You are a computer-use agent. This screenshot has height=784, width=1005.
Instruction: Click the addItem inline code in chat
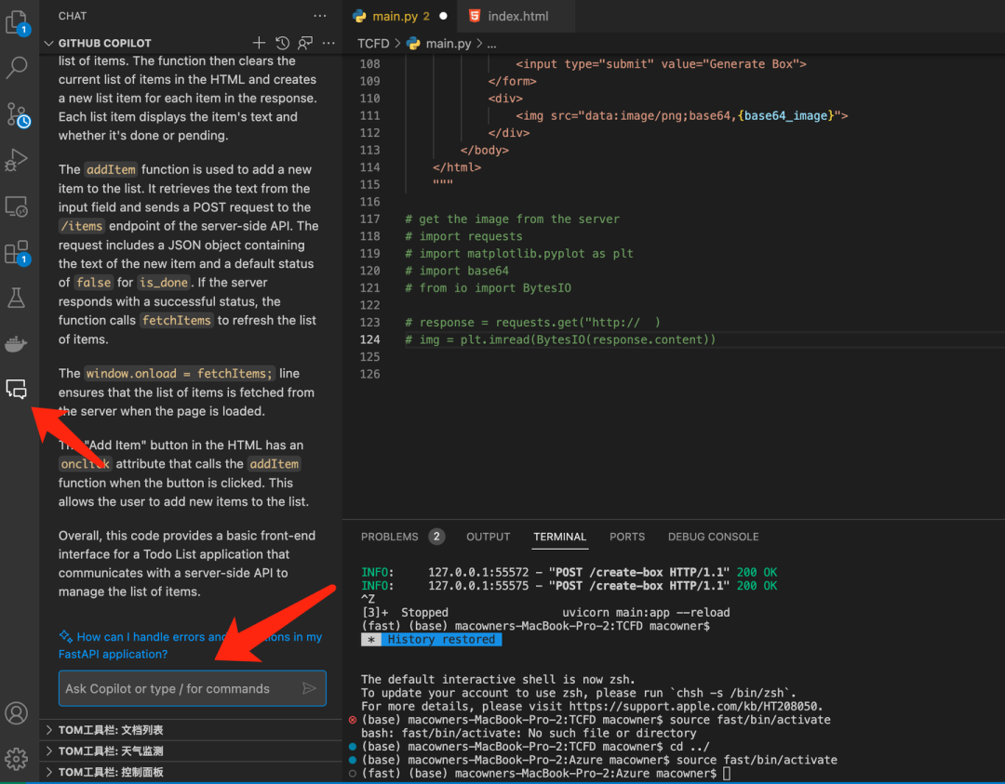click(x=110, y=170)
